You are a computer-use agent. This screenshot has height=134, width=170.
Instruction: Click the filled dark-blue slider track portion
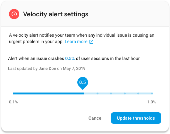(48, 93)
